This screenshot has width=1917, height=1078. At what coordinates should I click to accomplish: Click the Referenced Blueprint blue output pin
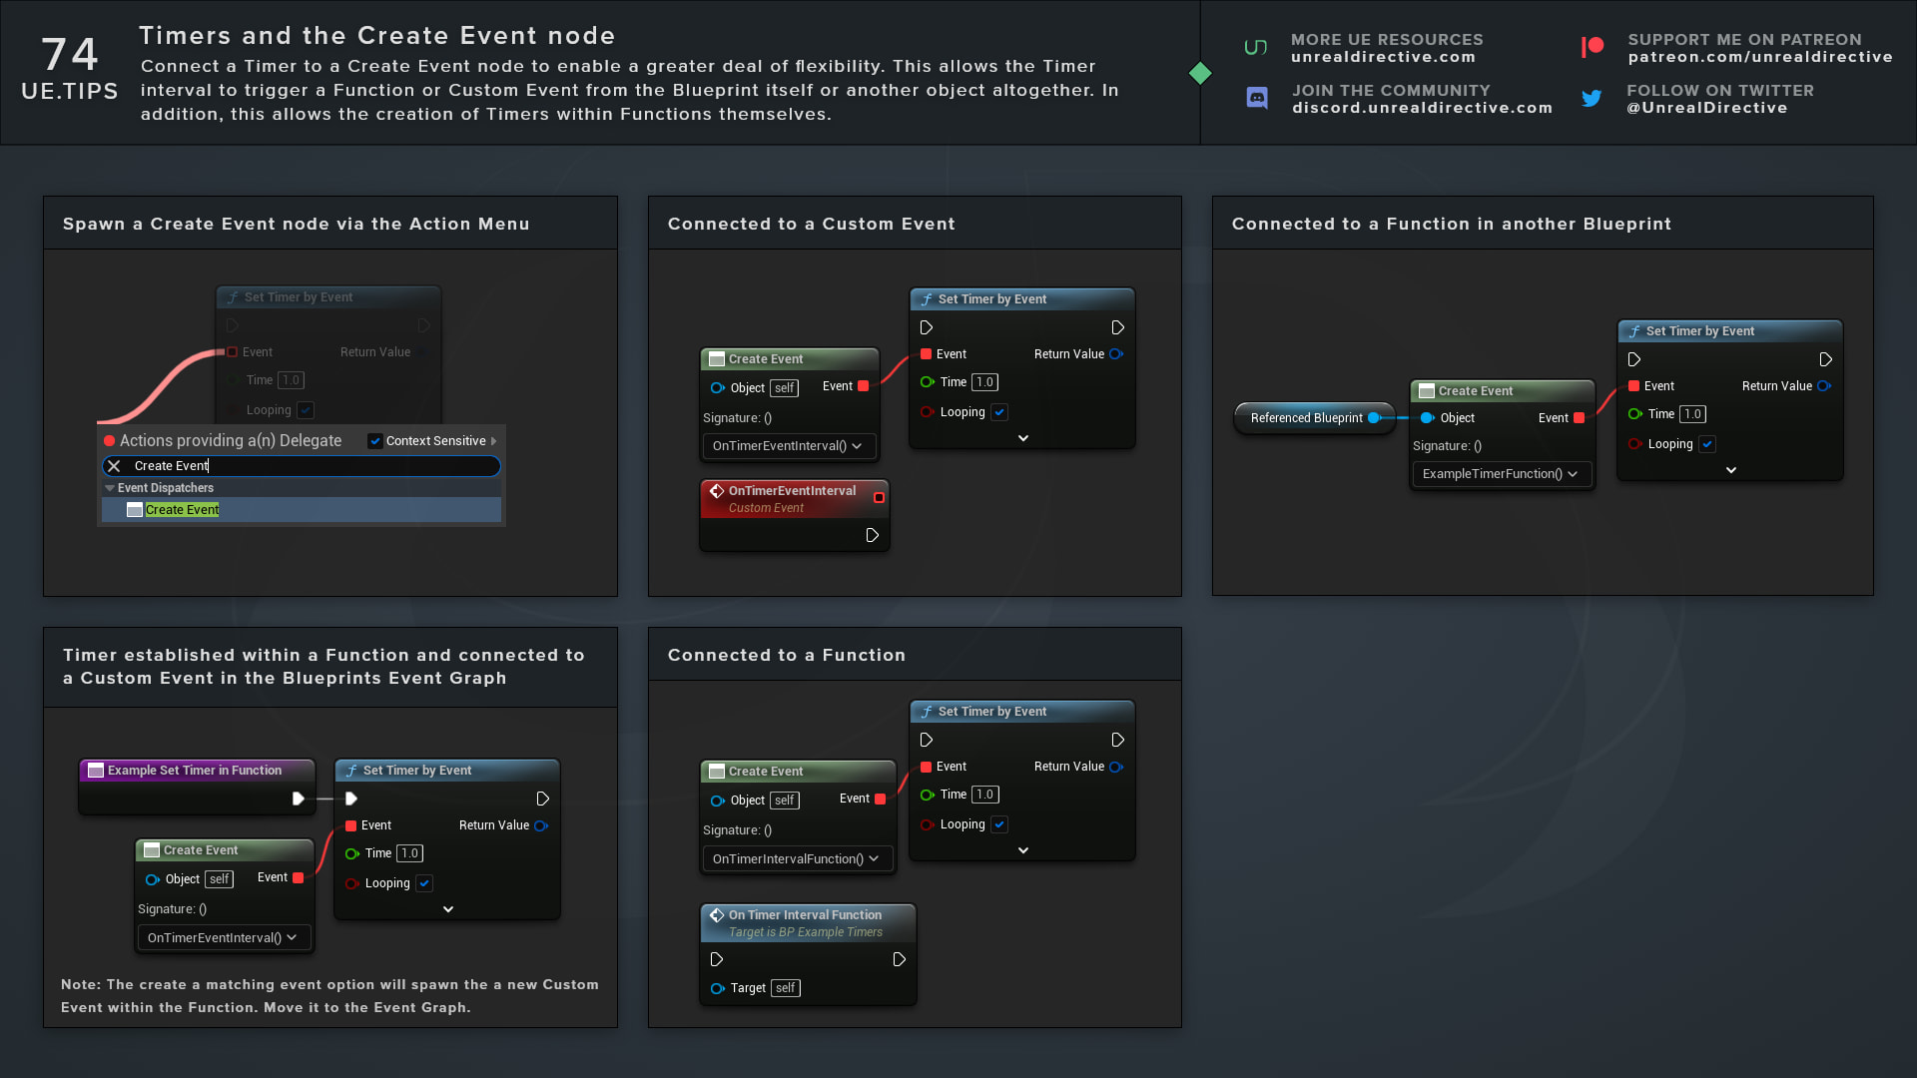pos(1375,418)
